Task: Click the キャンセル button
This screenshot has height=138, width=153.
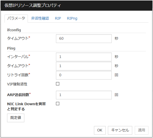Action: pos(120,130)
